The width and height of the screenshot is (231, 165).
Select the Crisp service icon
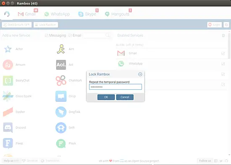coord(61,96)
